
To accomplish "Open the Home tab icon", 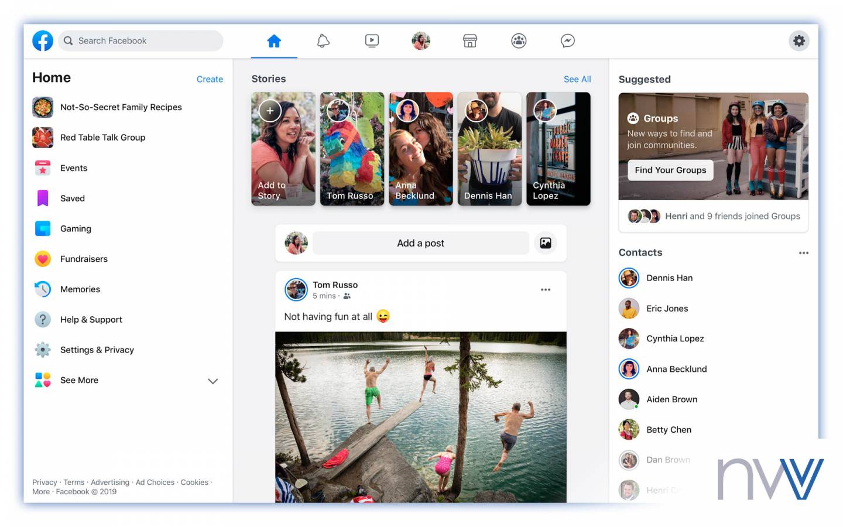I will [x=274, y=40].
